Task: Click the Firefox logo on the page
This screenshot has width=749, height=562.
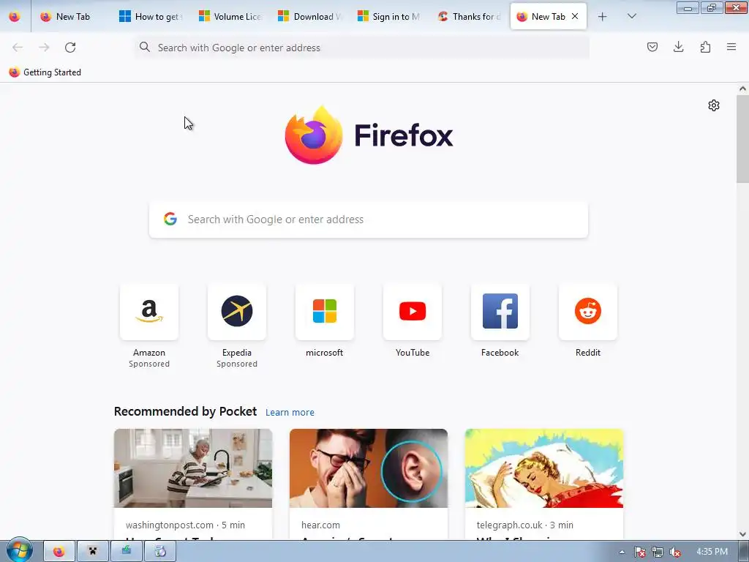Action: pos(369,135)
